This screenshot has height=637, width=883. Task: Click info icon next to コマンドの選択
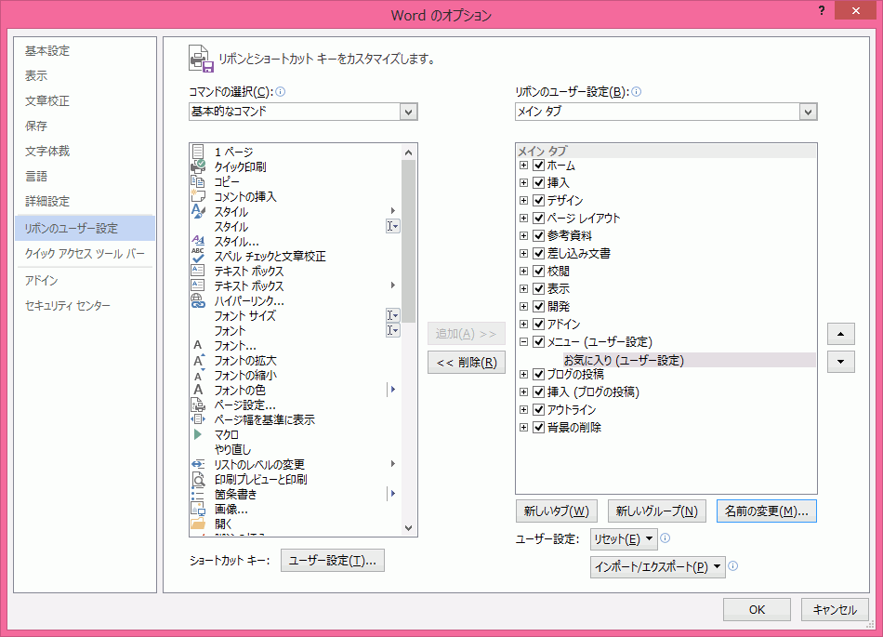tap(281, 92)
